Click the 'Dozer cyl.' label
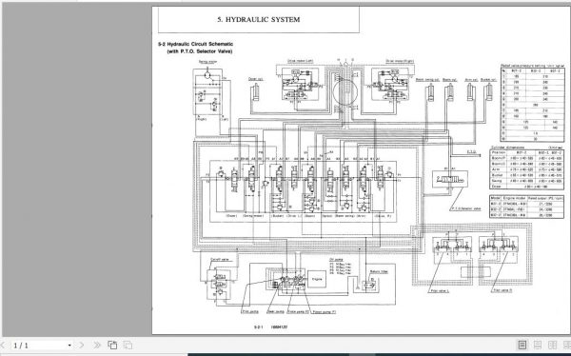Screen dimensions: 571x356 click(256, 79)
